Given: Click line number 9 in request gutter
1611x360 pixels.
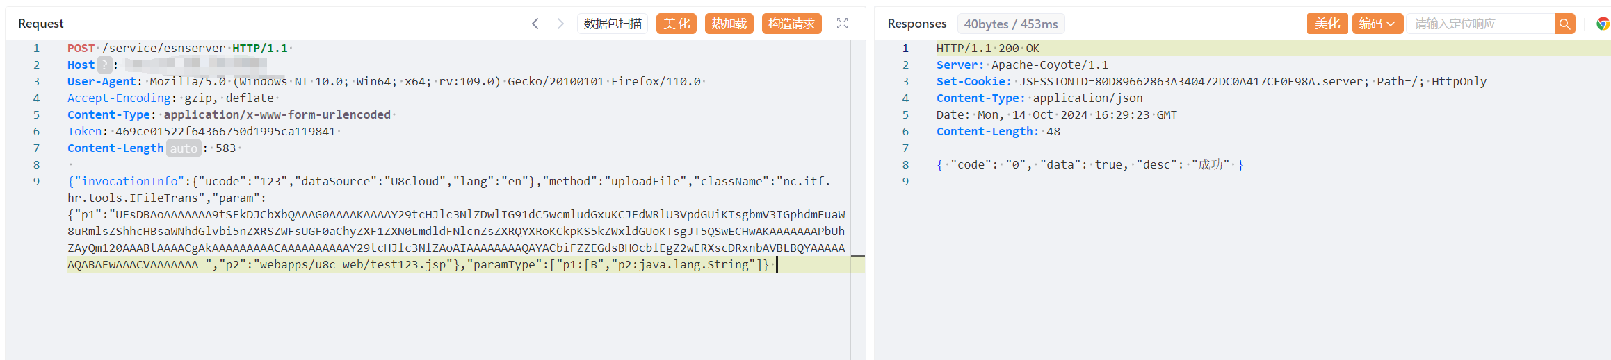Looking at the screenshot, I should [36, 182].
